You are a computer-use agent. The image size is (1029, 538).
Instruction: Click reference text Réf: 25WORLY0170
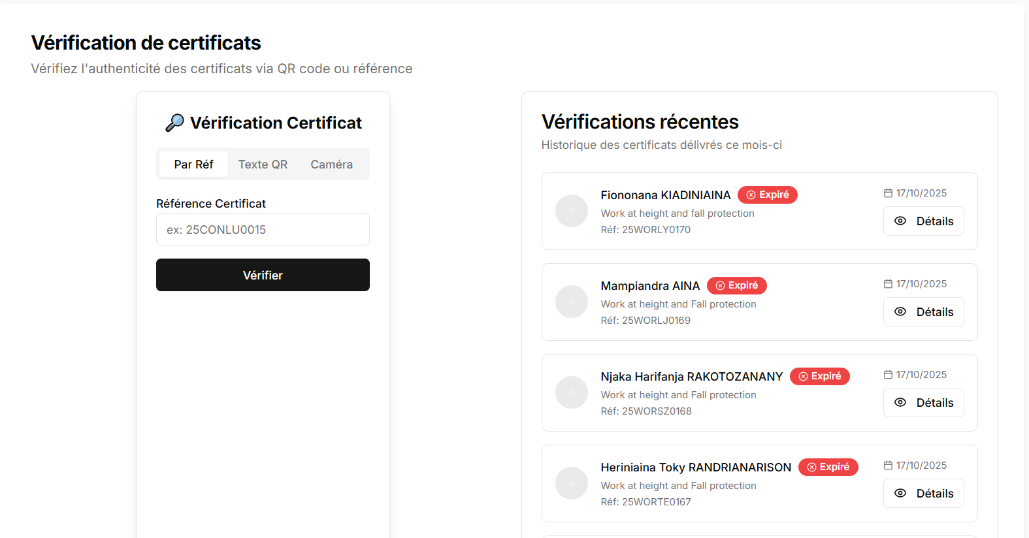645,230
